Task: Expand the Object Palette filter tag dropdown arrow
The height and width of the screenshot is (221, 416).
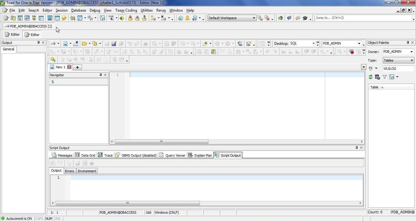Action: coord(376,68)
